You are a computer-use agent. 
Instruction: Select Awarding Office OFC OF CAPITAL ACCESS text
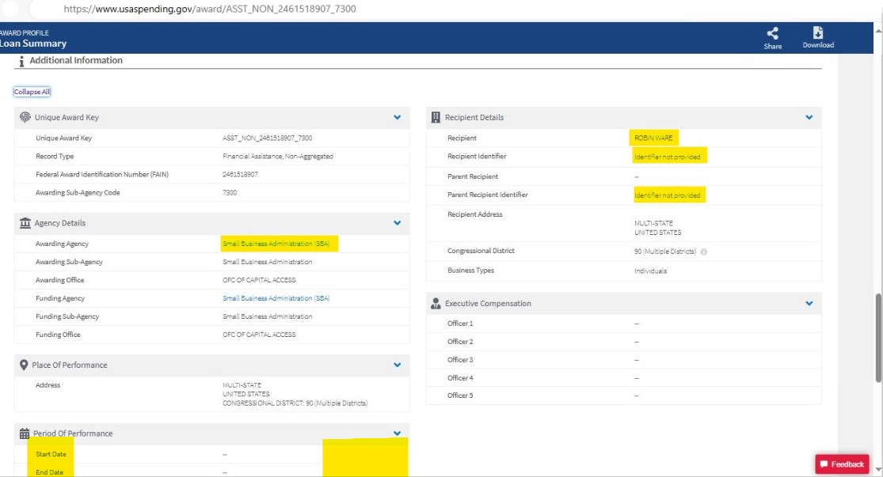259,280
